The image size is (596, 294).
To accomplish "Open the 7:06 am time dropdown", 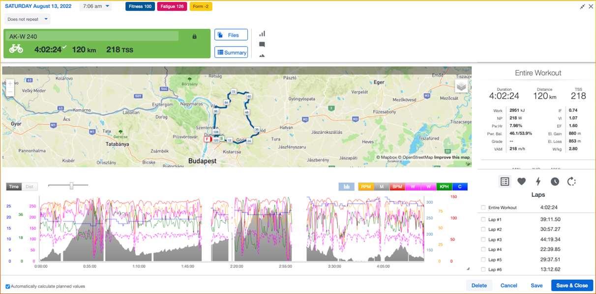I will click(95, 6).
